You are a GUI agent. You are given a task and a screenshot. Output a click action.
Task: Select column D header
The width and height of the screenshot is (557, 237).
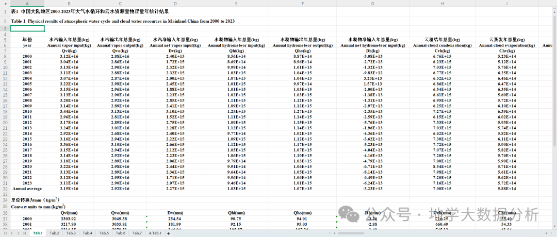click(x=175, y=3)
